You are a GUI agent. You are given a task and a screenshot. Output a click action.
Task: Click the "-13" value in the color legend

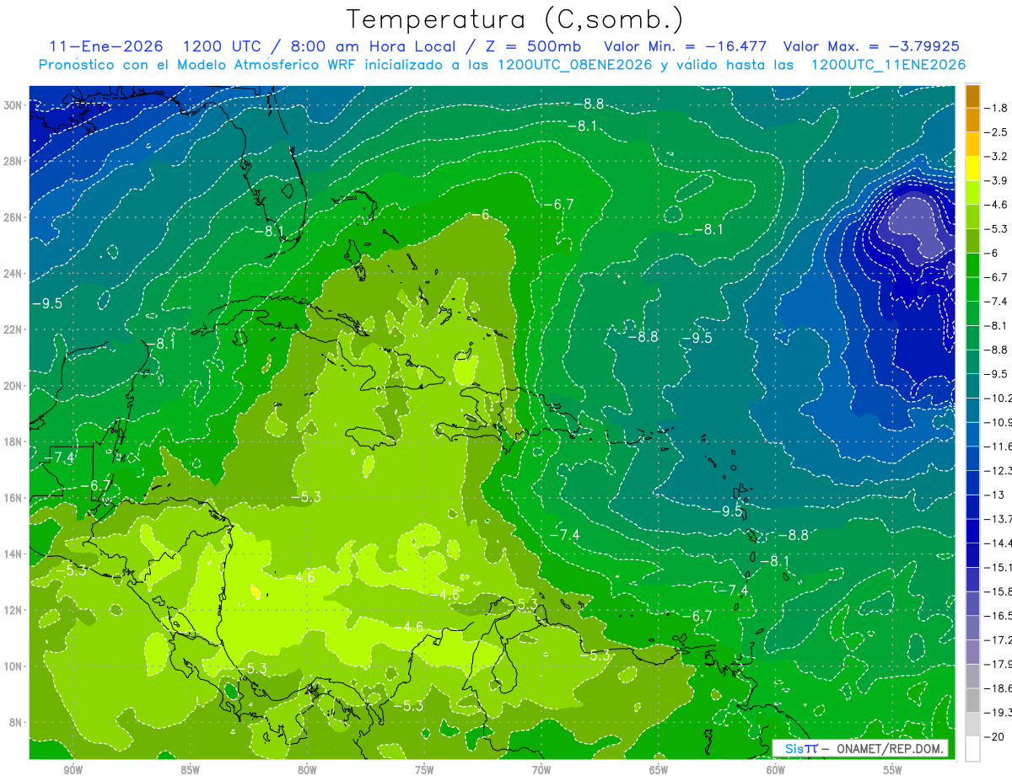995,495
